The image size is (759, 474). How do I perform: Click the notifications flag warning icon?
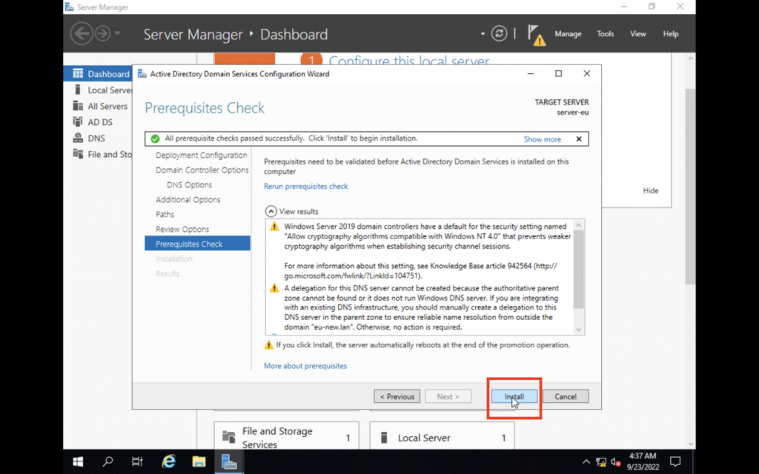(x=535, y=34)
